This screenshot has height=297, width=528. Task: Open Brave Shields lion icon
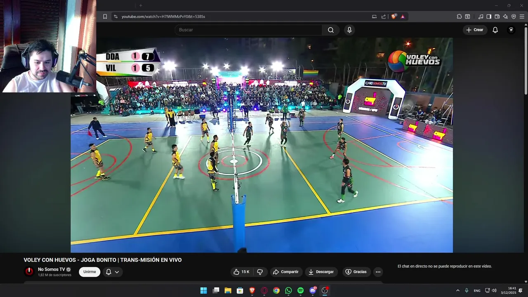[x=394, y=16]
